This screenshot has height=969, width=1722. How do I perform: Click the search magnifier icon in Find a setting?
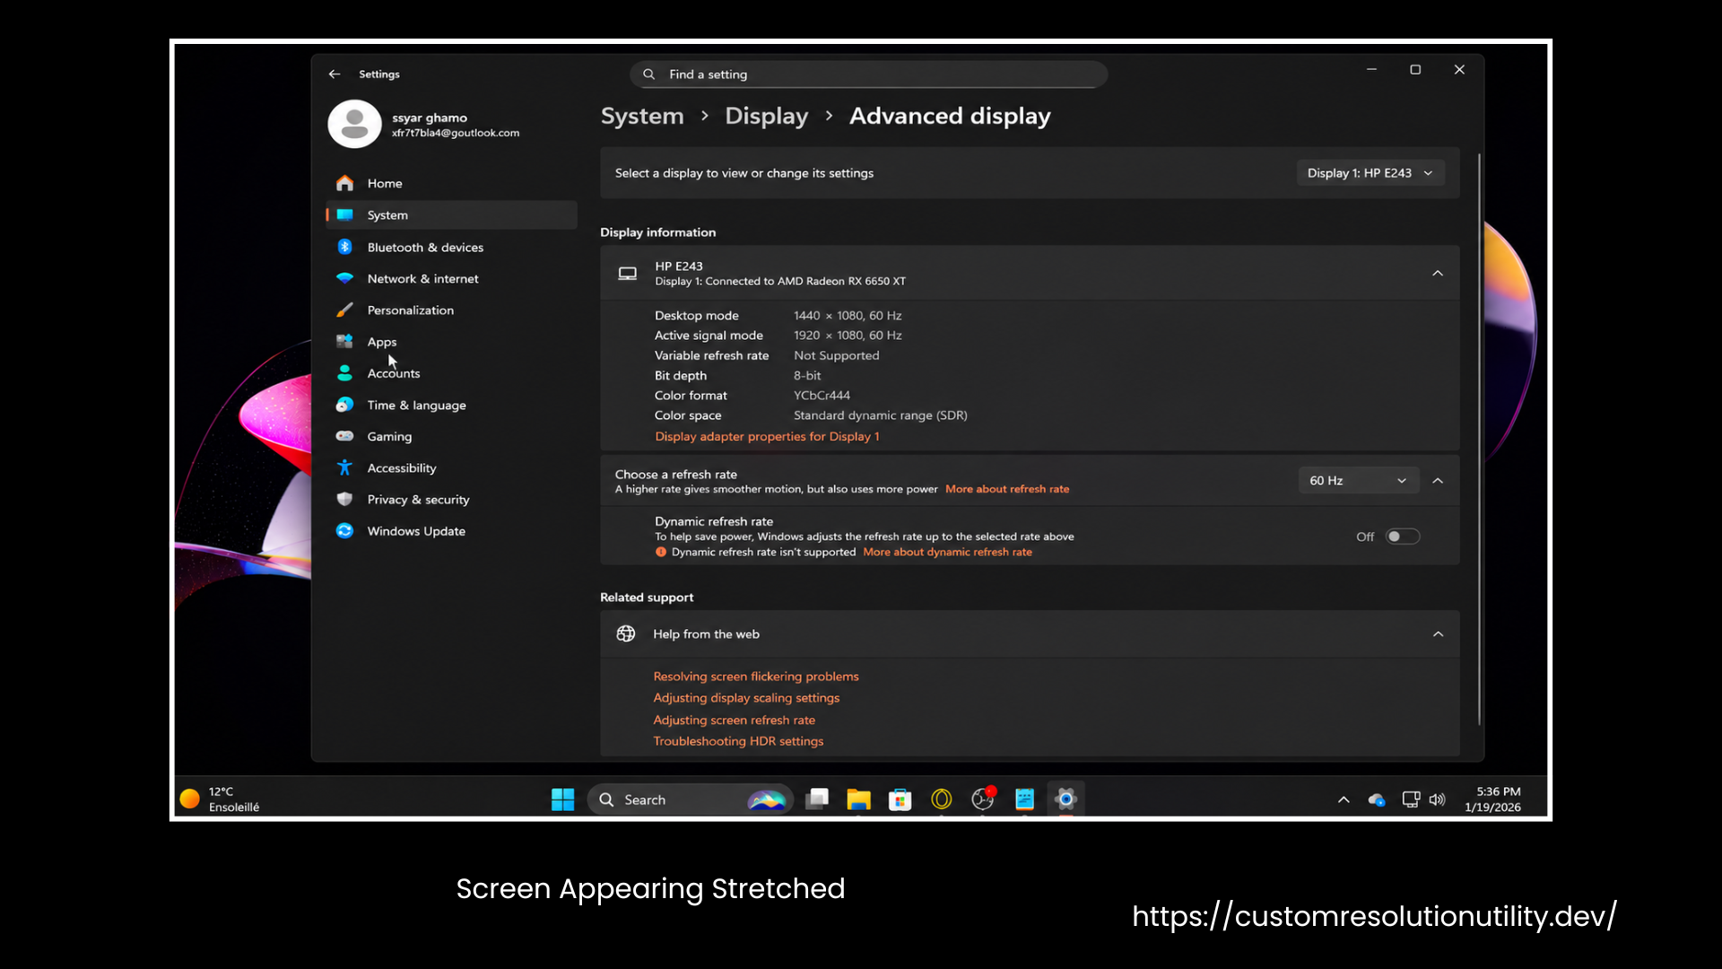pos(649,74)
